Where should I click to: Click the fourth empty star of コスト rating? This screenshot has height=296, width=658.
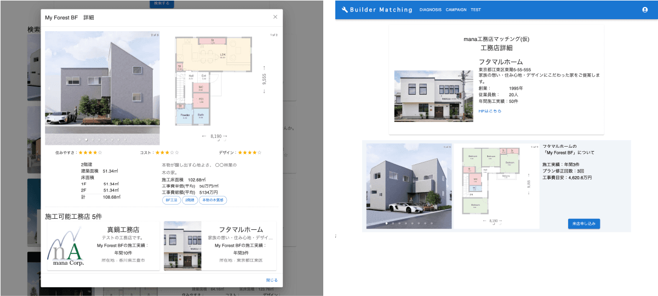coord(172,153)
